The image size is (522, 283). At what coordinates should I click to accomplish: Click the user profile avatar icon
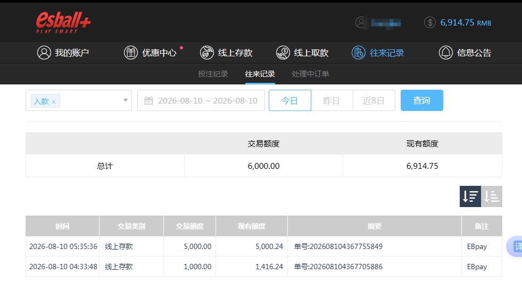(361, 23)
